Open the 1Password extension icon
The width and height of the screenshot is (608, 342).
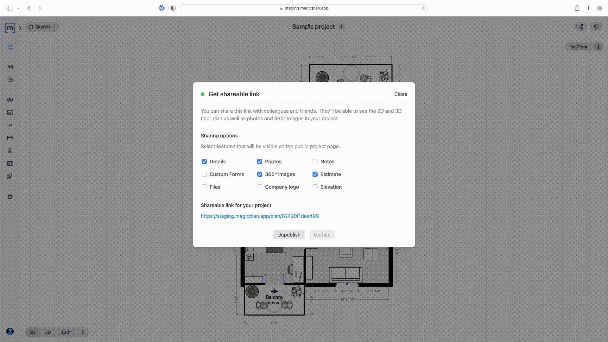point(161,8)
